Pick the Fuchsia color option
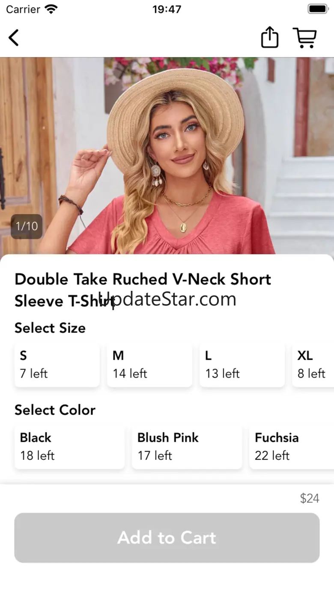Image resolution: width=334 pixels, height=595 pixels. click(292, 447)
